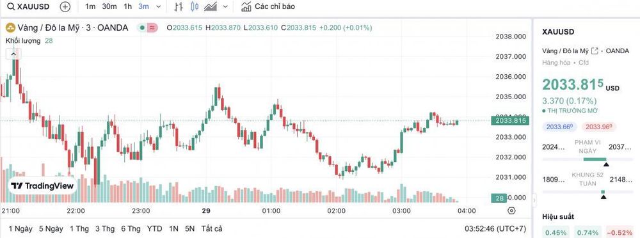Image resolution: width=640 pixels, height=238 pixels.
Task: Open indicators via 'Các chỉ báo' icon
Action: pyautogui.click(x=246, y=6)
